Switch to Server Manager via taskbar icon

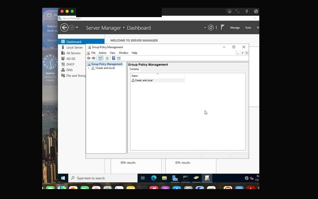click(x=175, y=178)
